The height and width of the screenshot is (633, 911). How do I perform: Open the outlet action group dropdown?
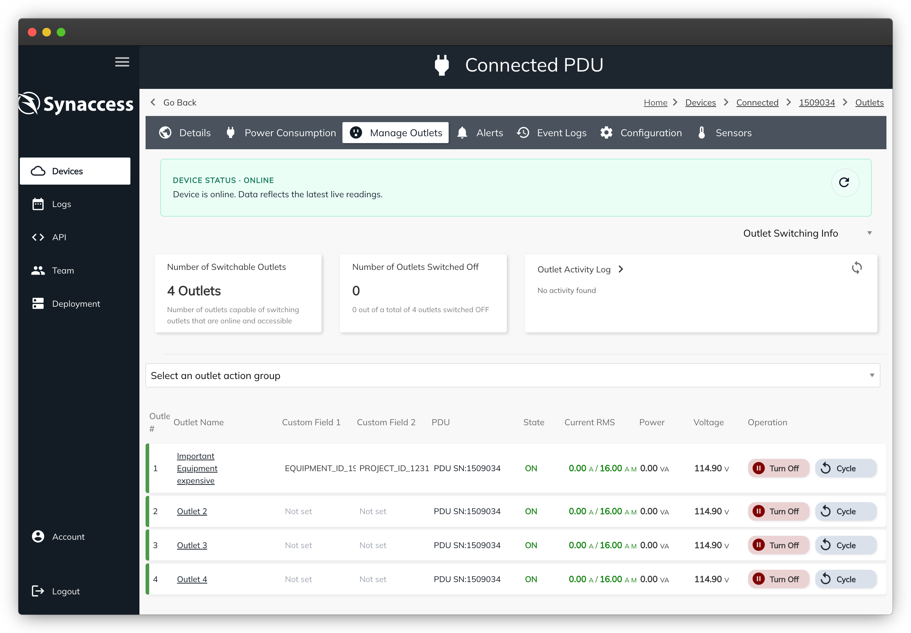(x=512, y=376)
